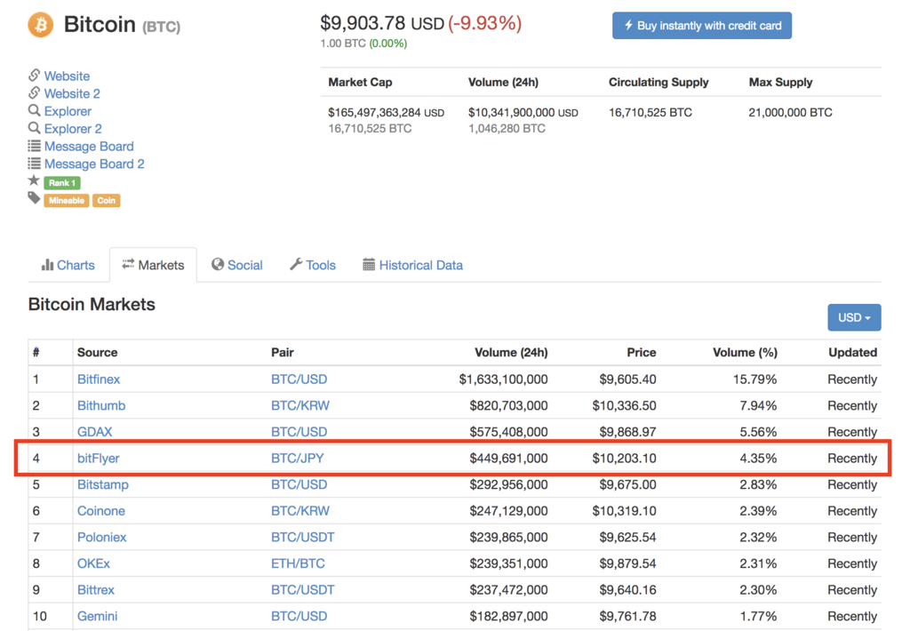Open the Bitfinex exchange link
This screenshot has width=910, height=631.
click(99, 379)
